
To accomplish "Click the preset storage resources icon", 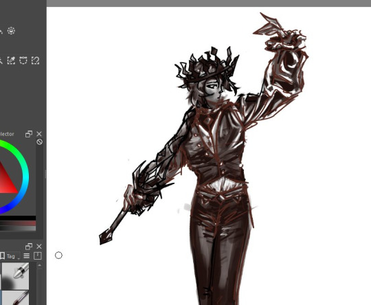I will pos(38,256).
